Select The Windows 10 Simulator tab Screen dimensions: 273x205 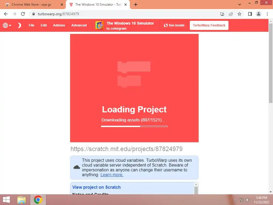(98, 5)
